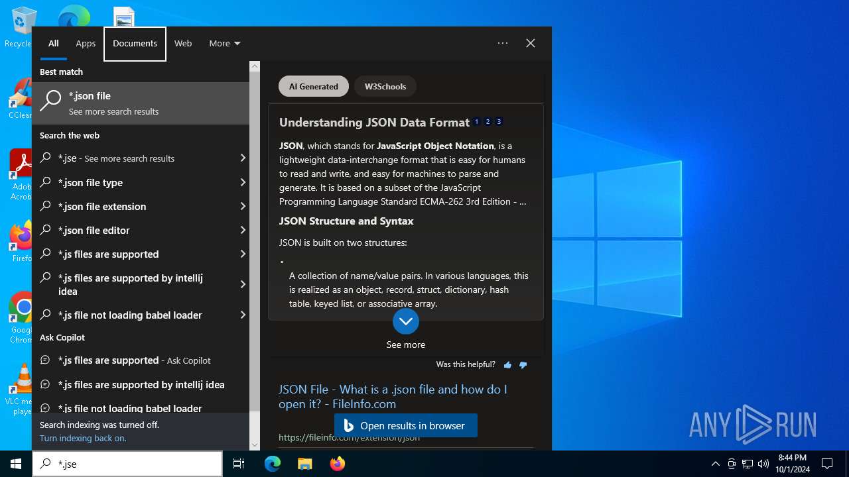Image resolution: width=849 pixels, height=477 pixels.
Task: Open the *.json file best match result
Action: (141, 103)
